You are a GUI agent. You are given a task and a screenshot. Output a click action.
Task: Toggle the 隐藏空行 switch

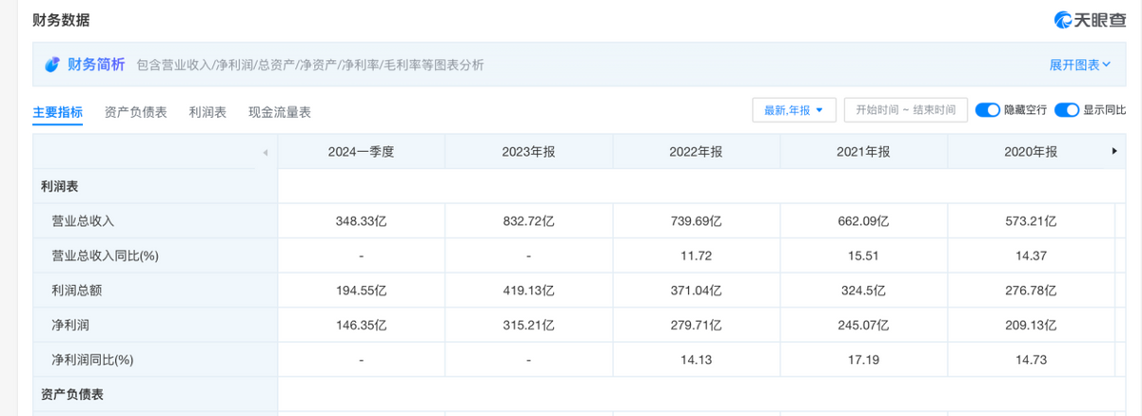click(x=987, y=110)
